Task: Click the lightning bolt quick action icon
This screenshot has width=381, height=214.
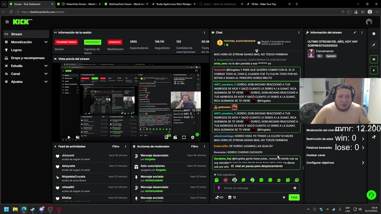Action: click(x=374, y=70)
